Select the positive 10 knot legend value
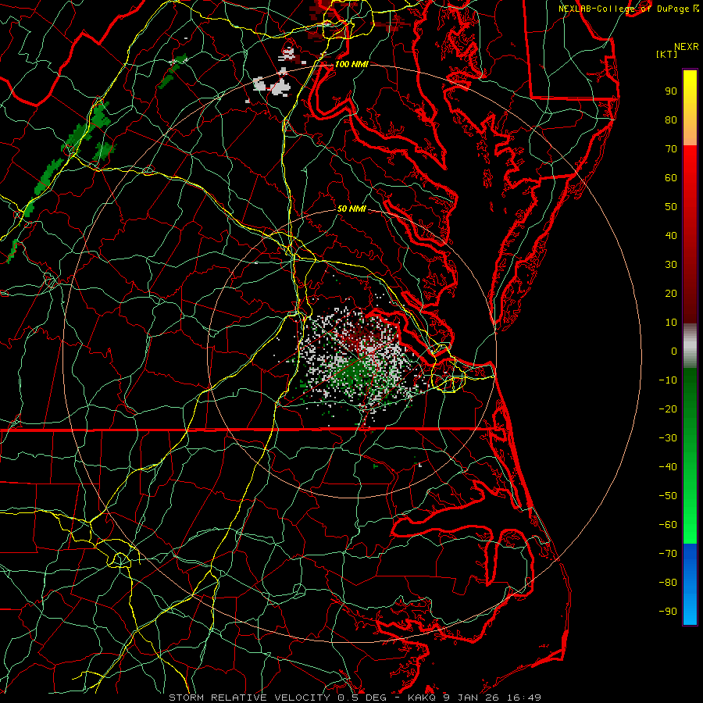 pos(671,323)
